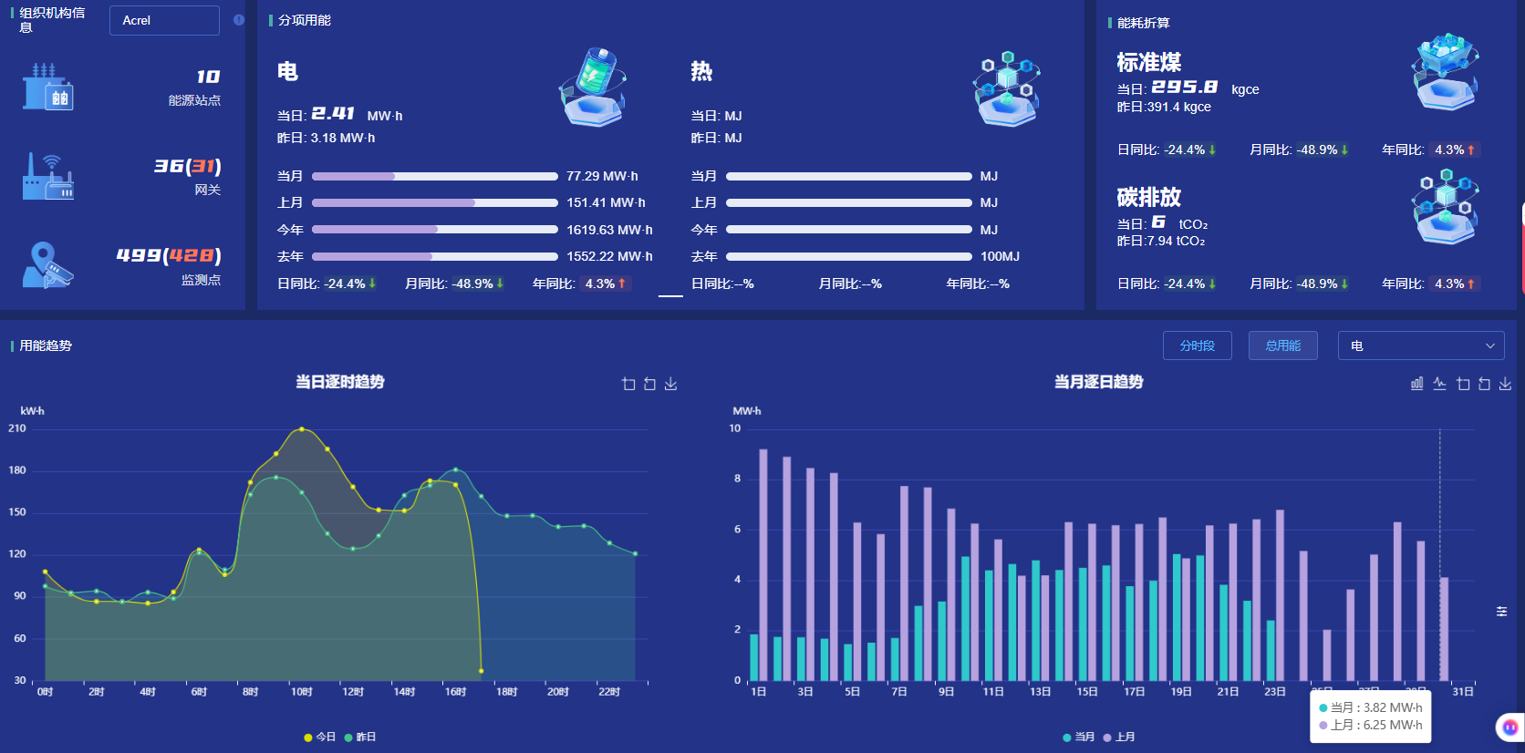
Task: Click the 36(31) gateway count
Action: (188, 166)
